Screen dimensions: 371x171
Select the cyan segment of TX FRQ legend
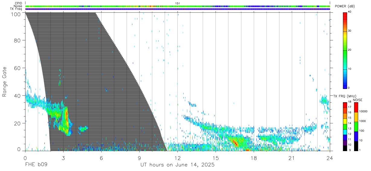click(x=345, y=132)
